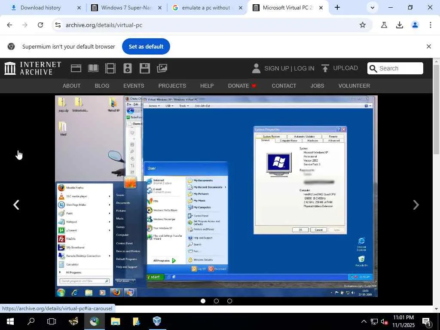Image resolution: width=440 pixels, height=330 pixels.
Task: Open the profile avatar menu
Action: point(415,25)
